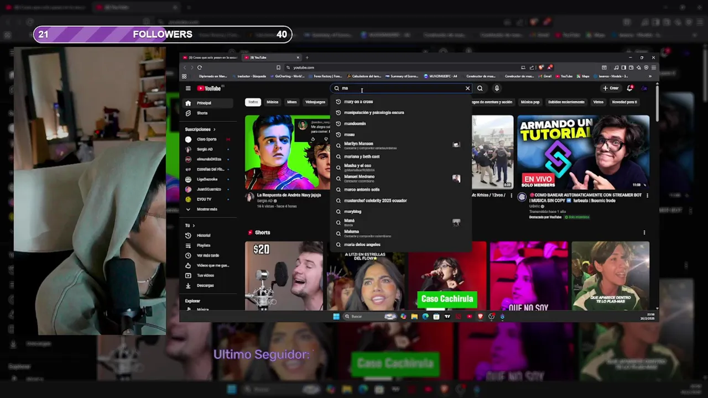
Task: Select the 'Música pop' filter chip
Action: [530, 102]
